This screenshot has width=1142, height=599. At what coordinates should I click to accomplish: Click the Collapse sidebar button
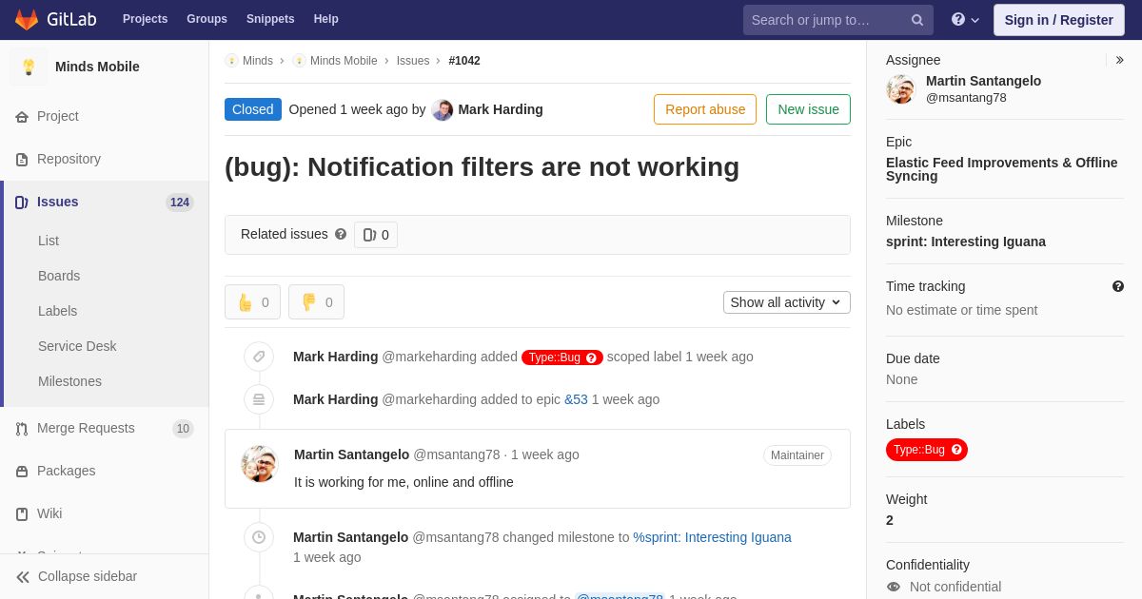(x=105, y=576)
